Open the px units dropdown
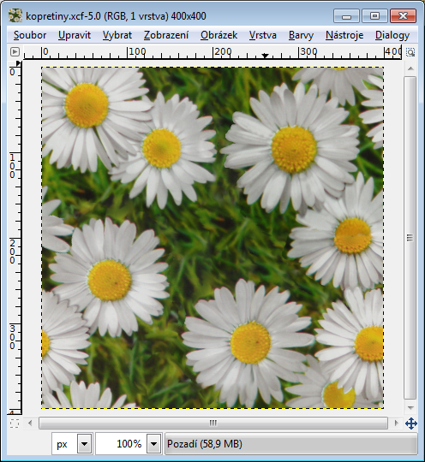Image resolution: width=425 pixels, height=462 pixels. coord(85,443)
